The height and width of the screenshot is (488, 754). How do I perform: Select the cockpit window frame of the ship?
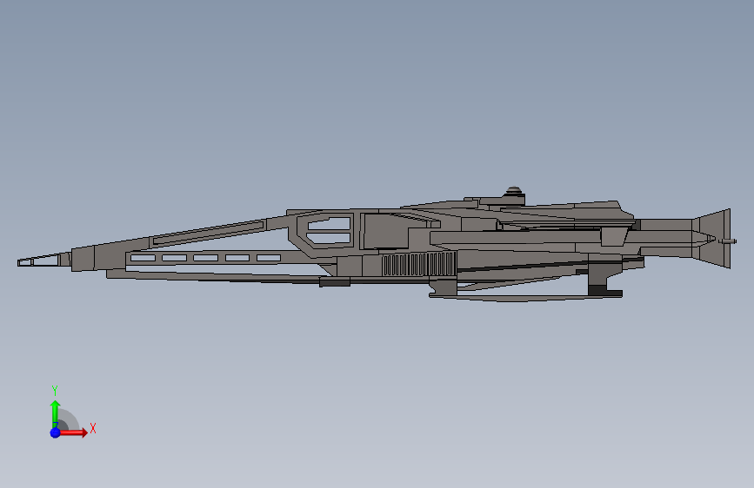[x=325, y=231]
